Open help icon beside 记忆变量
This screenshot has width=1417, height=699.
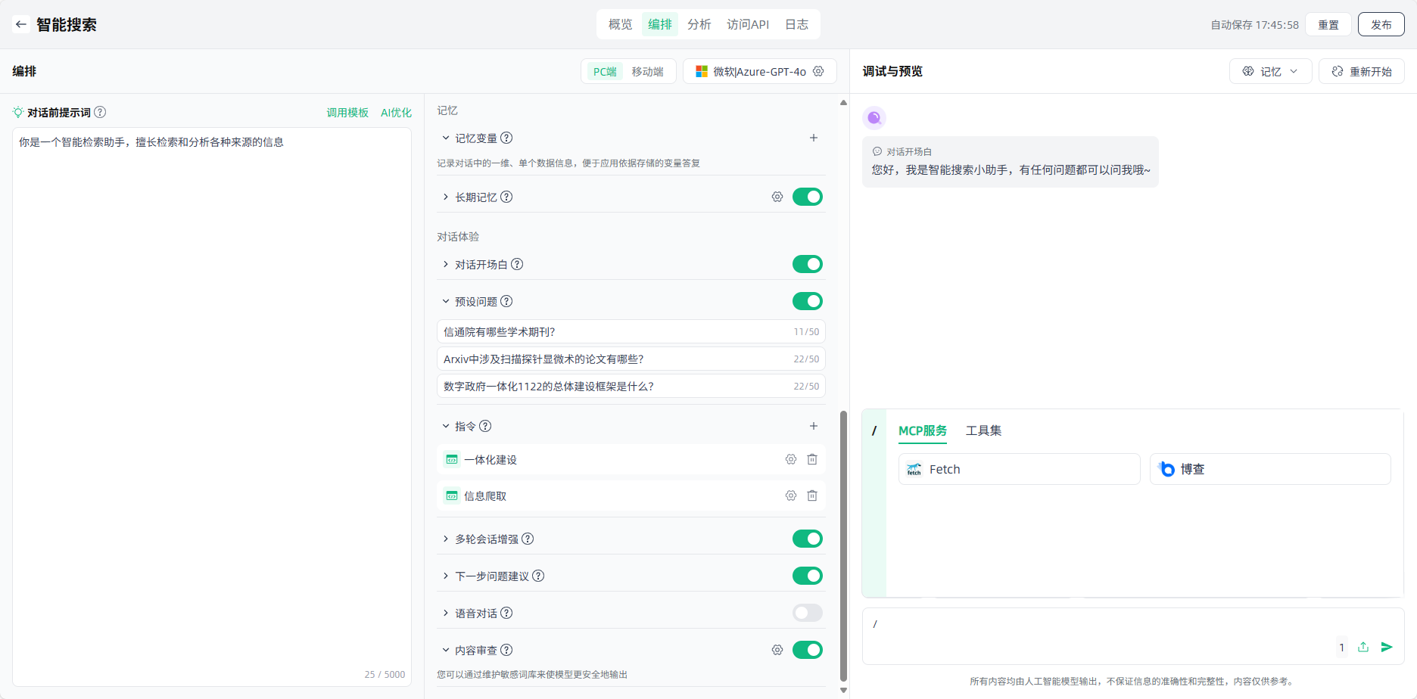click(x=506, y=138)
